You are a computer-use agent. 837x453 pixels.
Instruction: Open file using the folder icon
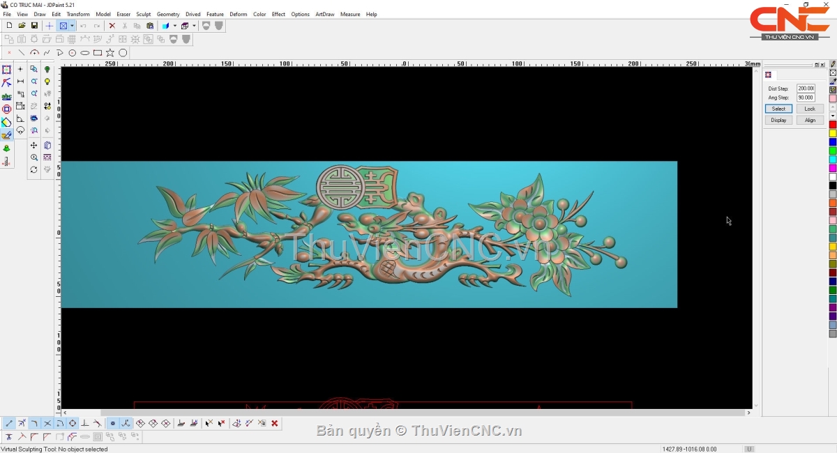click(22, 26)
